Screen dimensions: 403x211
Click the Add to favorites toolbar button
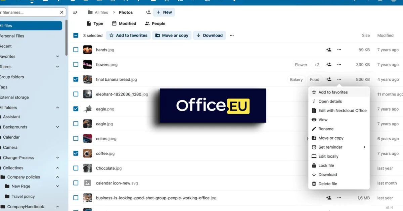click(x=128, y=36)
